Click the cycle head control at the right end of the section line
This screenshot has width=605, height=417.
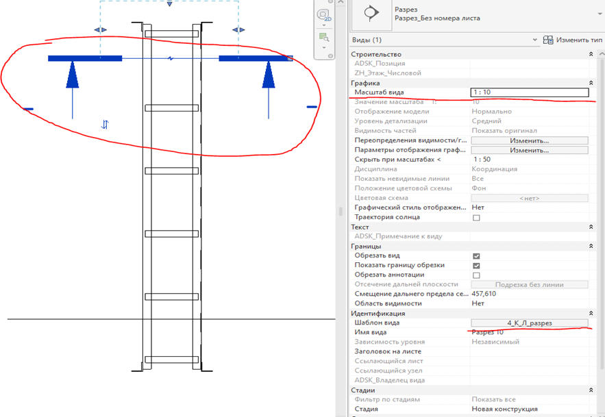290,59
